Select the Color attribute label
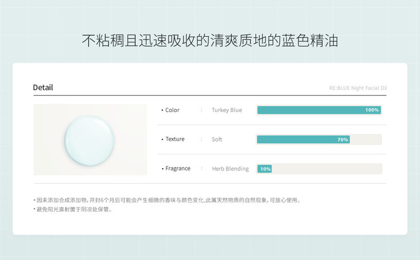Viewport: 420px width, 260px height. pyautogui.click(x=172, y=110)
